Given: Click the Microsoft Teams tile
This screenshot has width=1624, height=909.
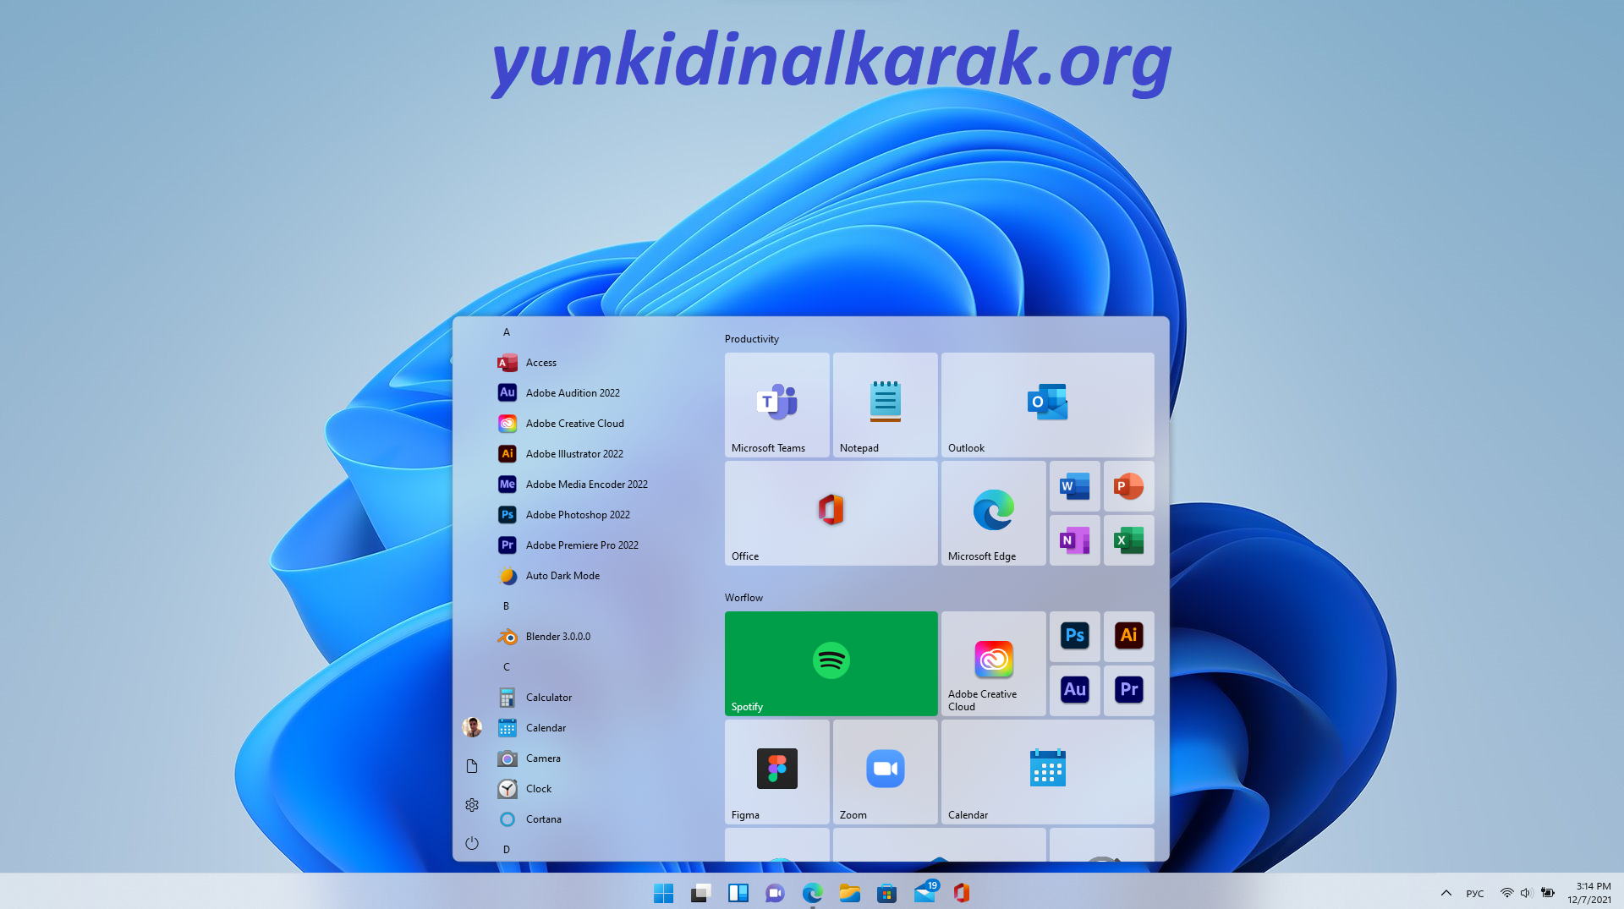Looking at the screenshot, I should (x=776, y=405).
